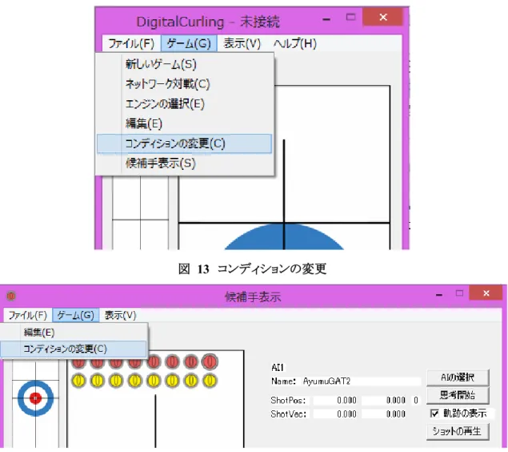Click the first ShotPos value field
This screenshot has width=508, height=452.
coord(336,401)
